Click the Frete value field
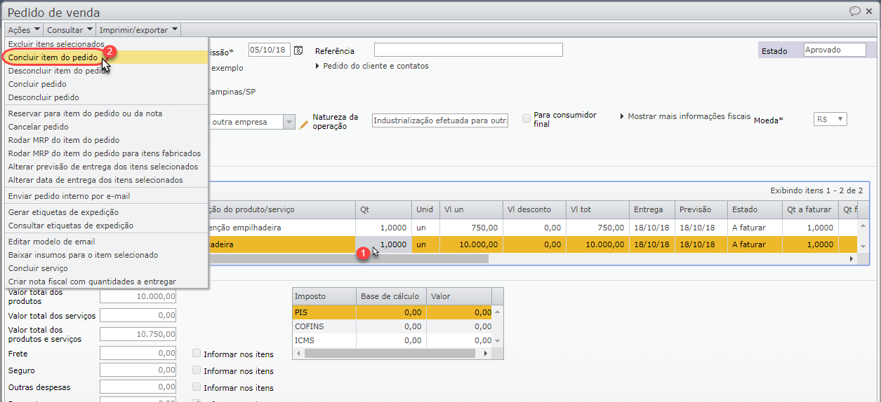 (x=138, y=353)
